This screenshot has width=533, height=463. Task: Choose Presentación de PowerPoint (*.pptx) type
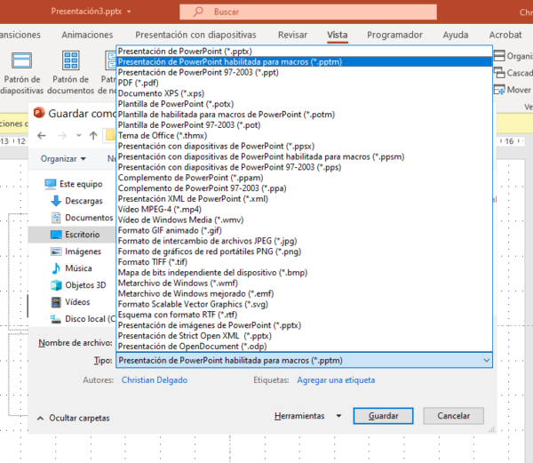click(304, 52)
